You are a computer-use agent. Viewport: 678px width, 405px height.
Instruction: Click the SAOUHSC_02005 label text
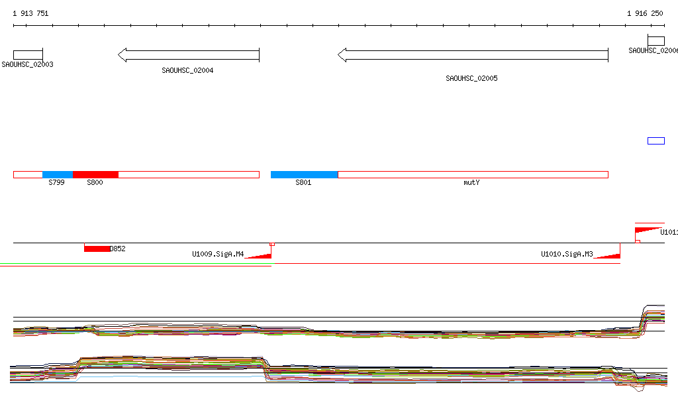[x=471, y=78]
